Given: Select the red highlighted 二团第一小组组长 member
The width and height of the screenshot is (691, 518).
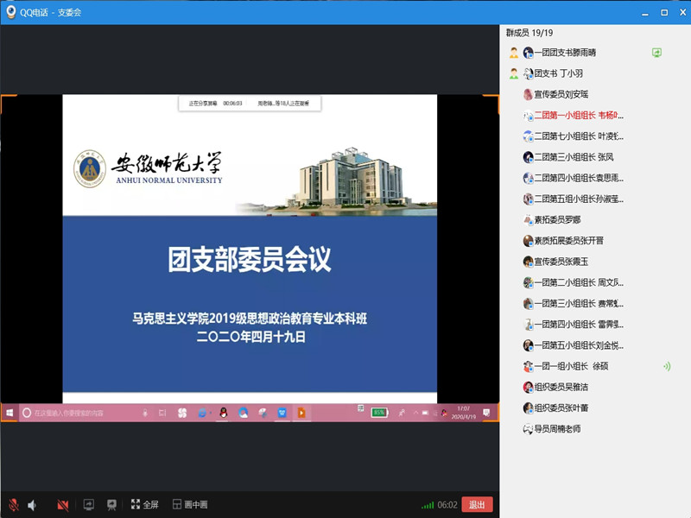Looking at the screenshot, I should (x=578, y=115).
